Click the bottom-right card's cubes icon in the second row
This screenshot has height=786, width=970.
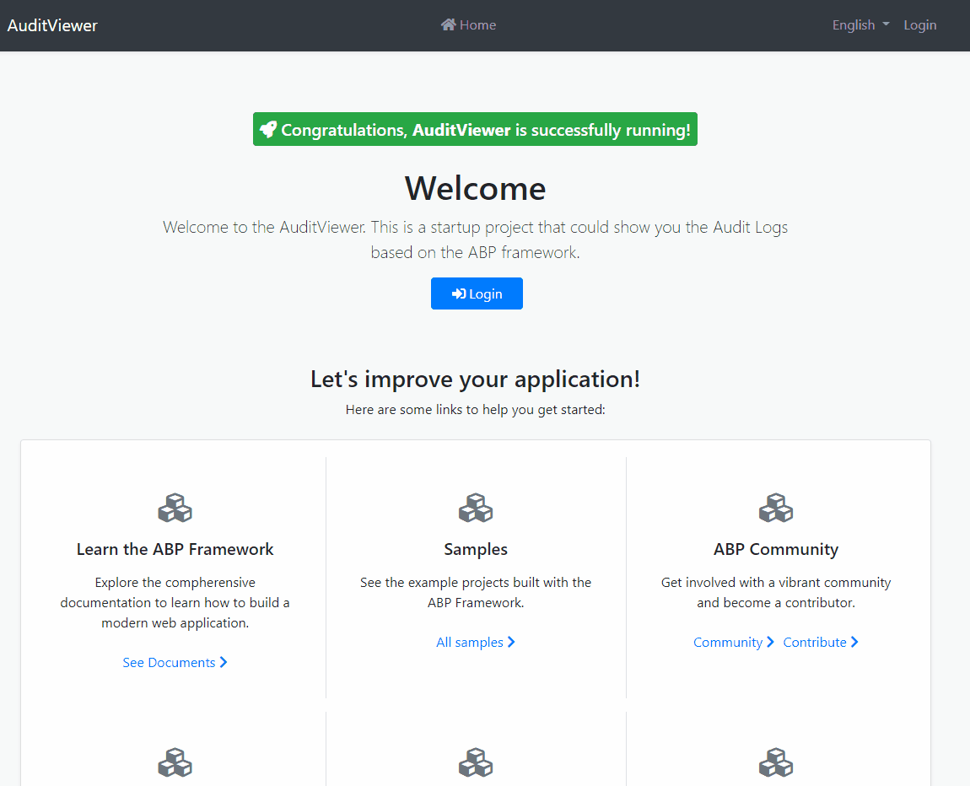click(776, 762)
